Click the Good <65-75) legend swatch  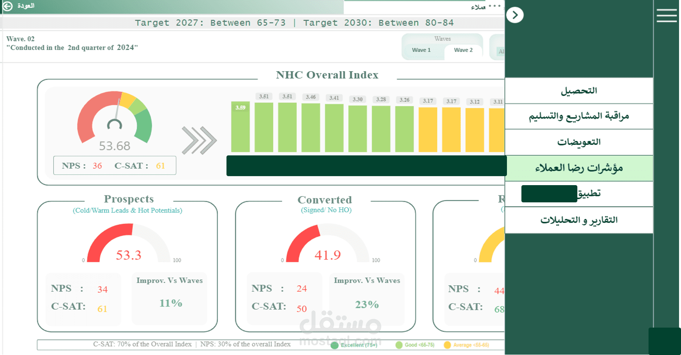(399, 345)
